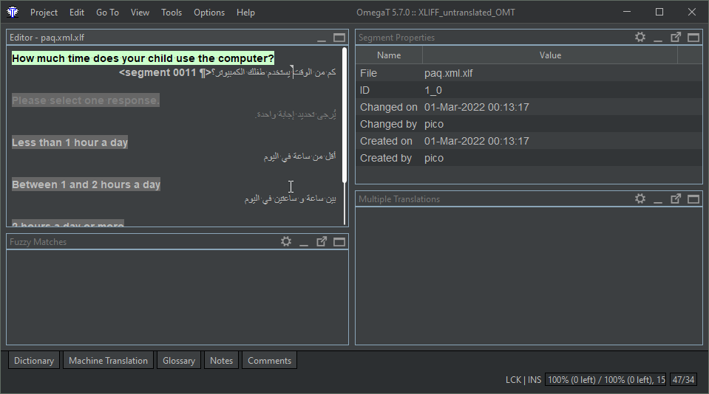The width and height of the screenshot is (709, 394).
Task: Maximize the Fuzzy Matches pane
Action: pyautogui.click(x=339, y=242)
